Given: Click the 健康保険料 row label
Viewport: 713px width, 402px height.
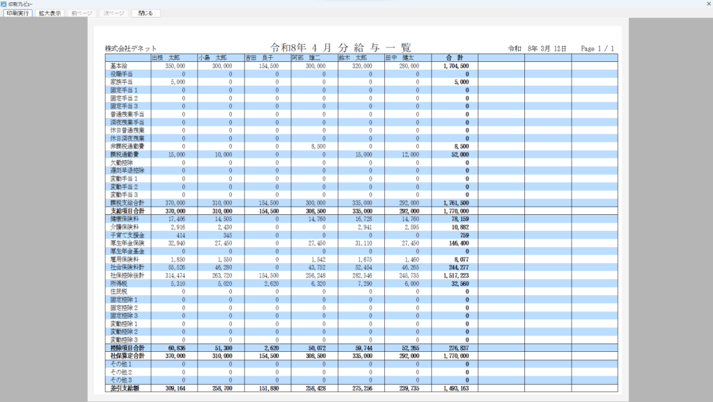Looking at the screenshot, I should (x=121, y=218).
